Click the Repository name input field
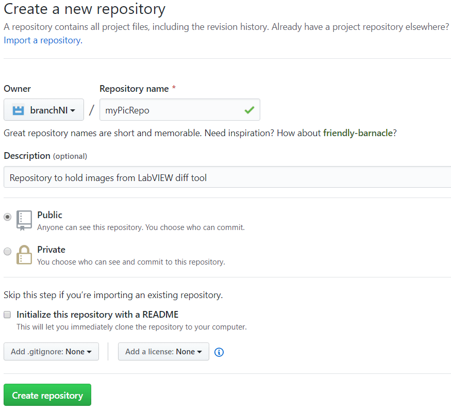 click(x=180, y=109)
